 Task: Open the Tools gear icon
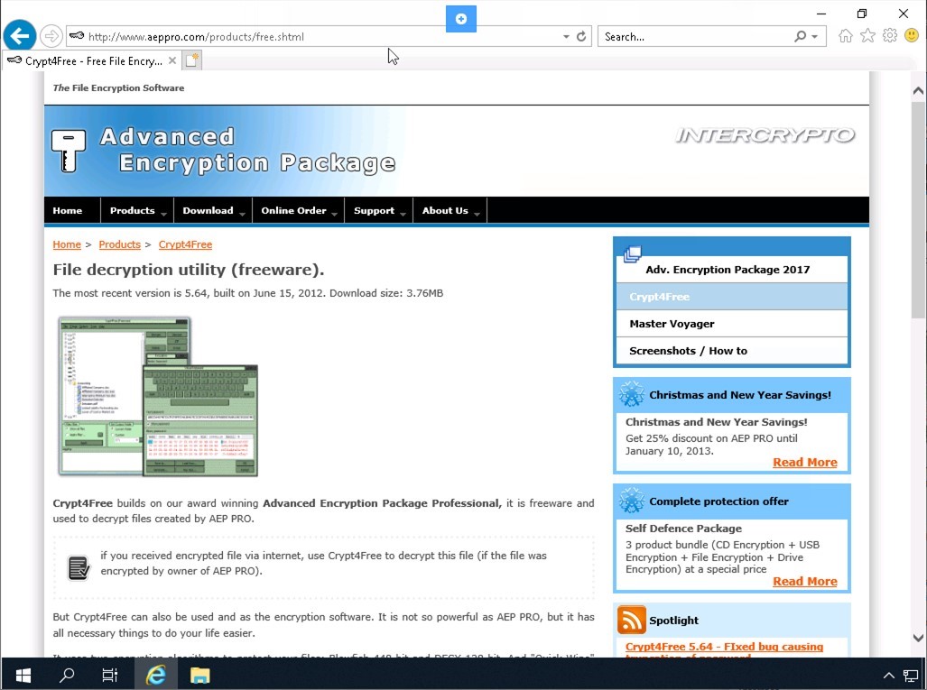pos(889,36)
